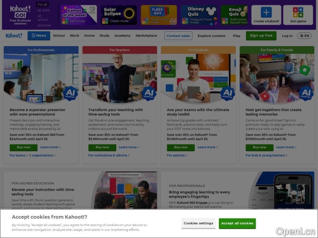Click the Accept all cookies button

coord(237,224)
